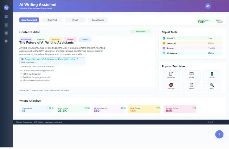Click the Writesonic tool icon
The height and width of the screenshot is (149, 229).
pyautogui.click(x=164, y=53)
